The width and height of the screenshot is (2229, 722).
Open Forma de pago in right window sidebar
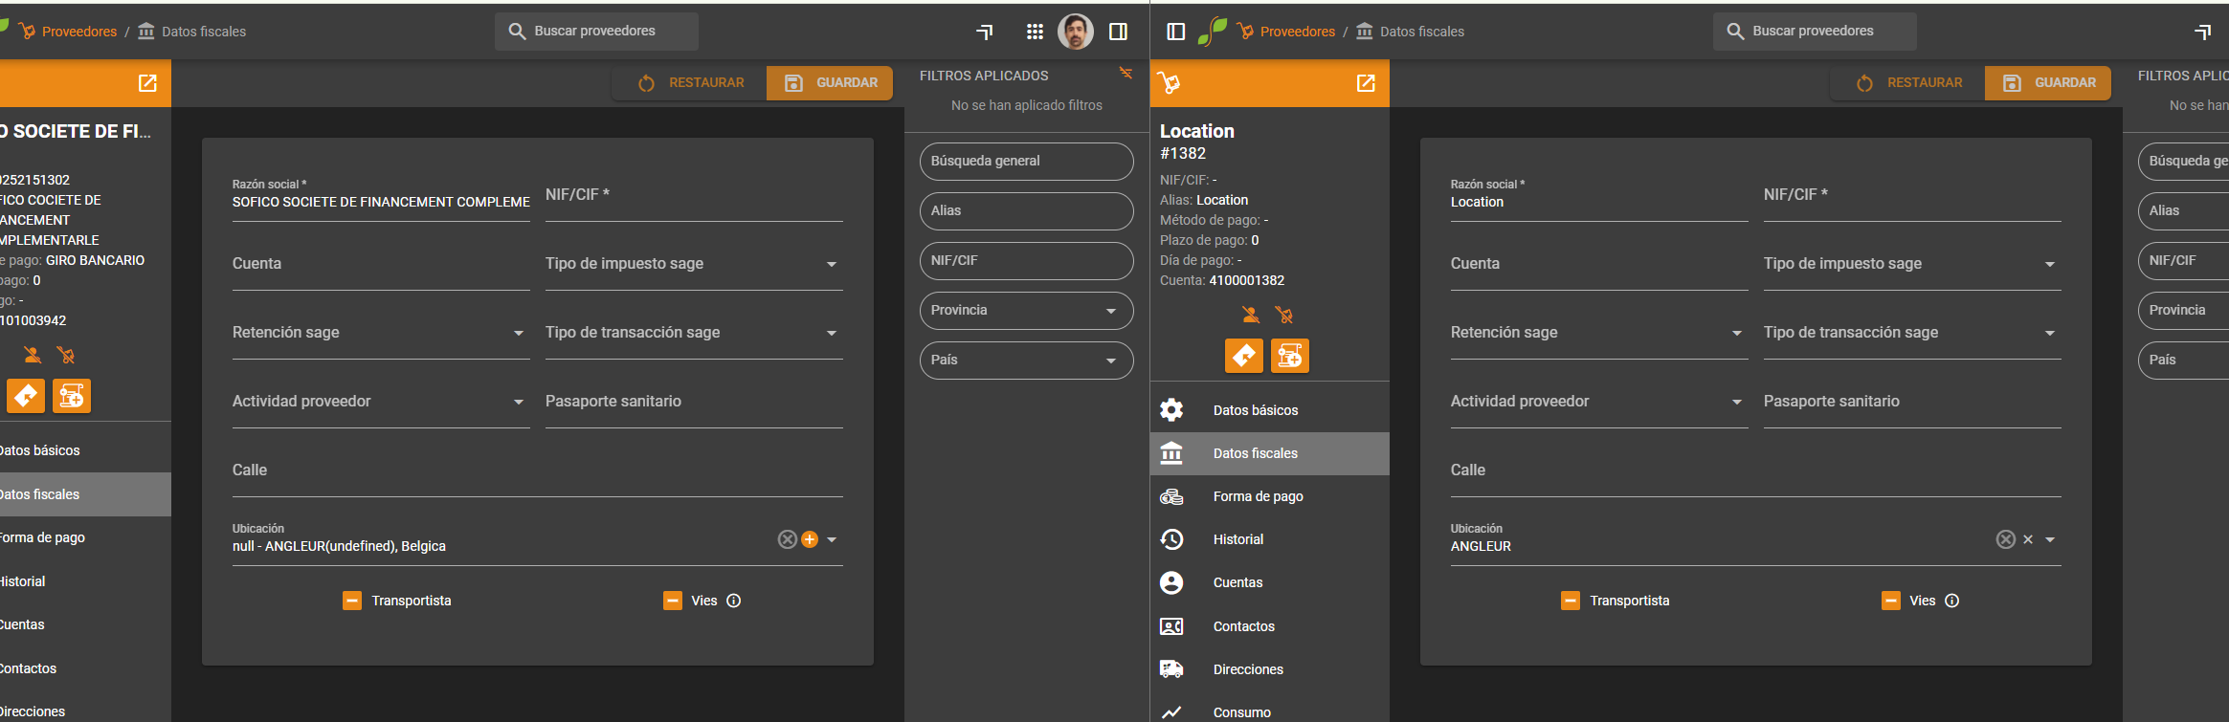click(1269, 496)
